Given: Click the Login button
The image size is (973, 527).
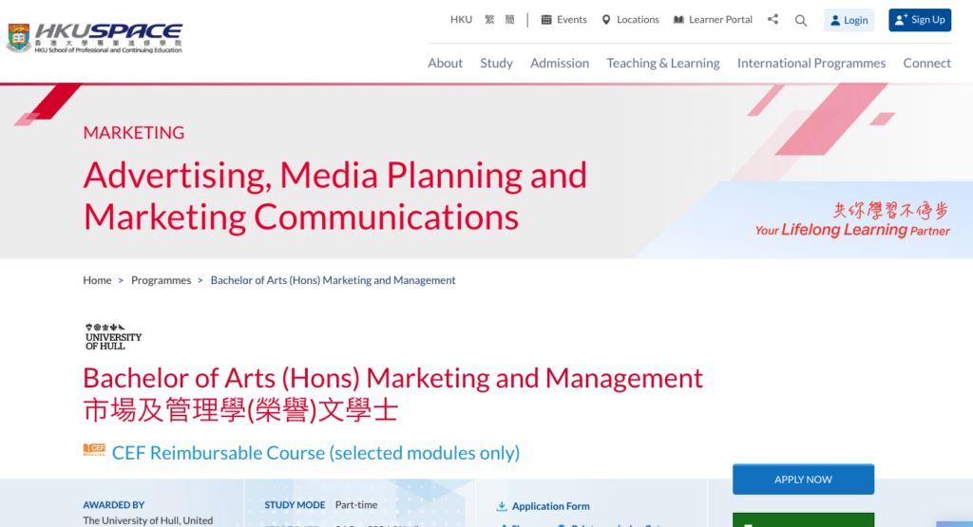Looking at the screenshot, I should coord(849,20).
